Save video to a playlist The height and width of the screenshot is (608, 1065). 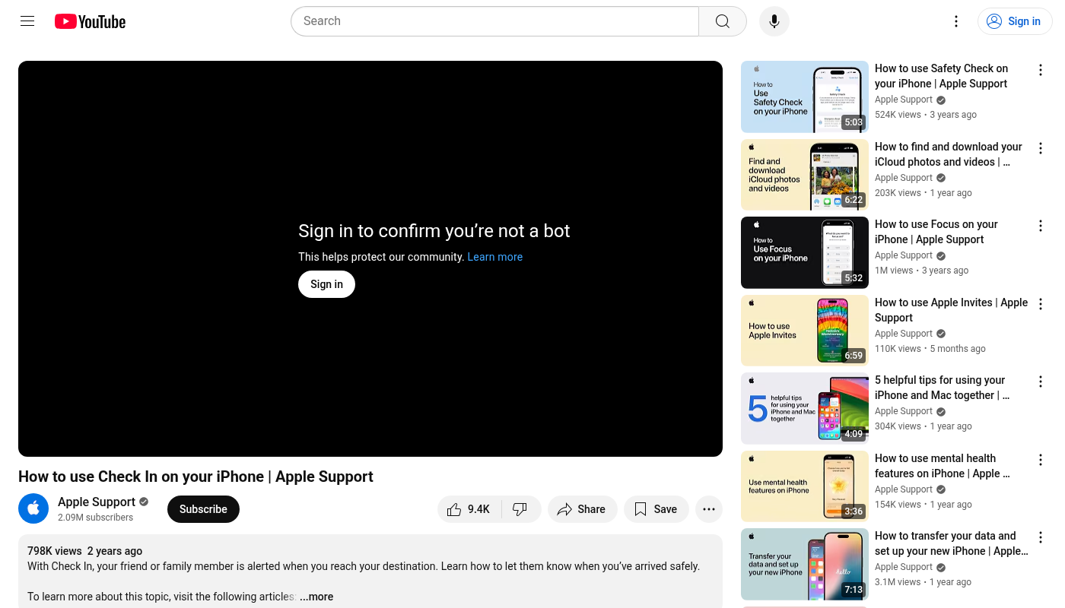coord(656,509)
